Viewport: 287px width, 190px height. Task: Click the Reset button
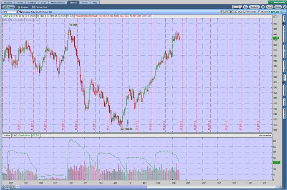click(269, 7)
